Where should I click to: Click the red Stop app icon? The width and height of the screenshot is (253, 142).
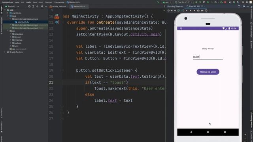click(x=225, y=2)
